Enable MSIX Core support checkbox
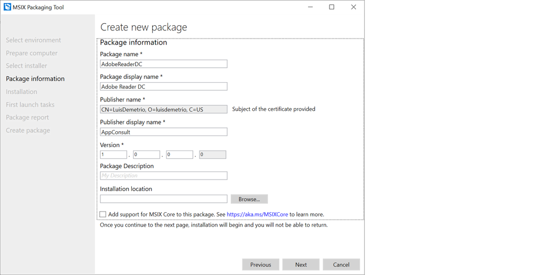 pyautogui.click(x=103, y=214)
